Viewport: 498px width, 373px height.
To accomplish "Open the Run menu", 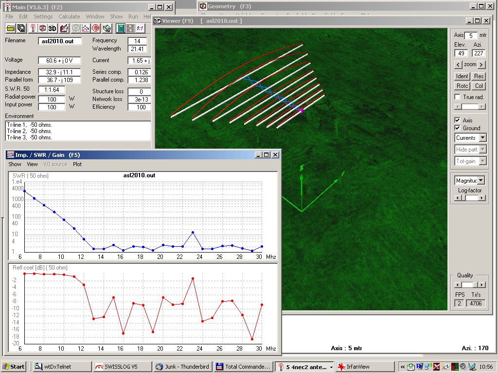I will 133,17.
